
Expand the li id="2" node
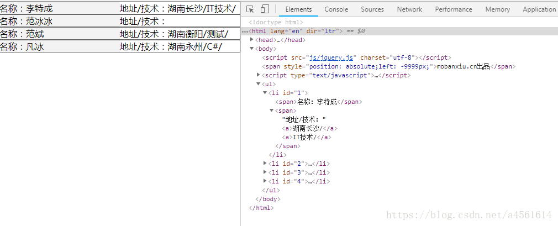pyautogui.click(x=265, y=164)
